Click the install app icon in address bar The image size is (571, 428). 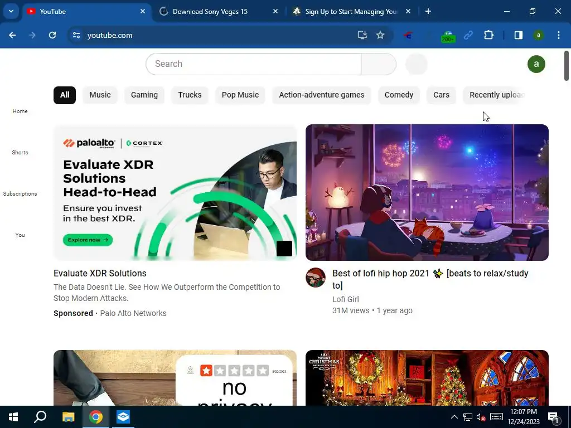362,35
